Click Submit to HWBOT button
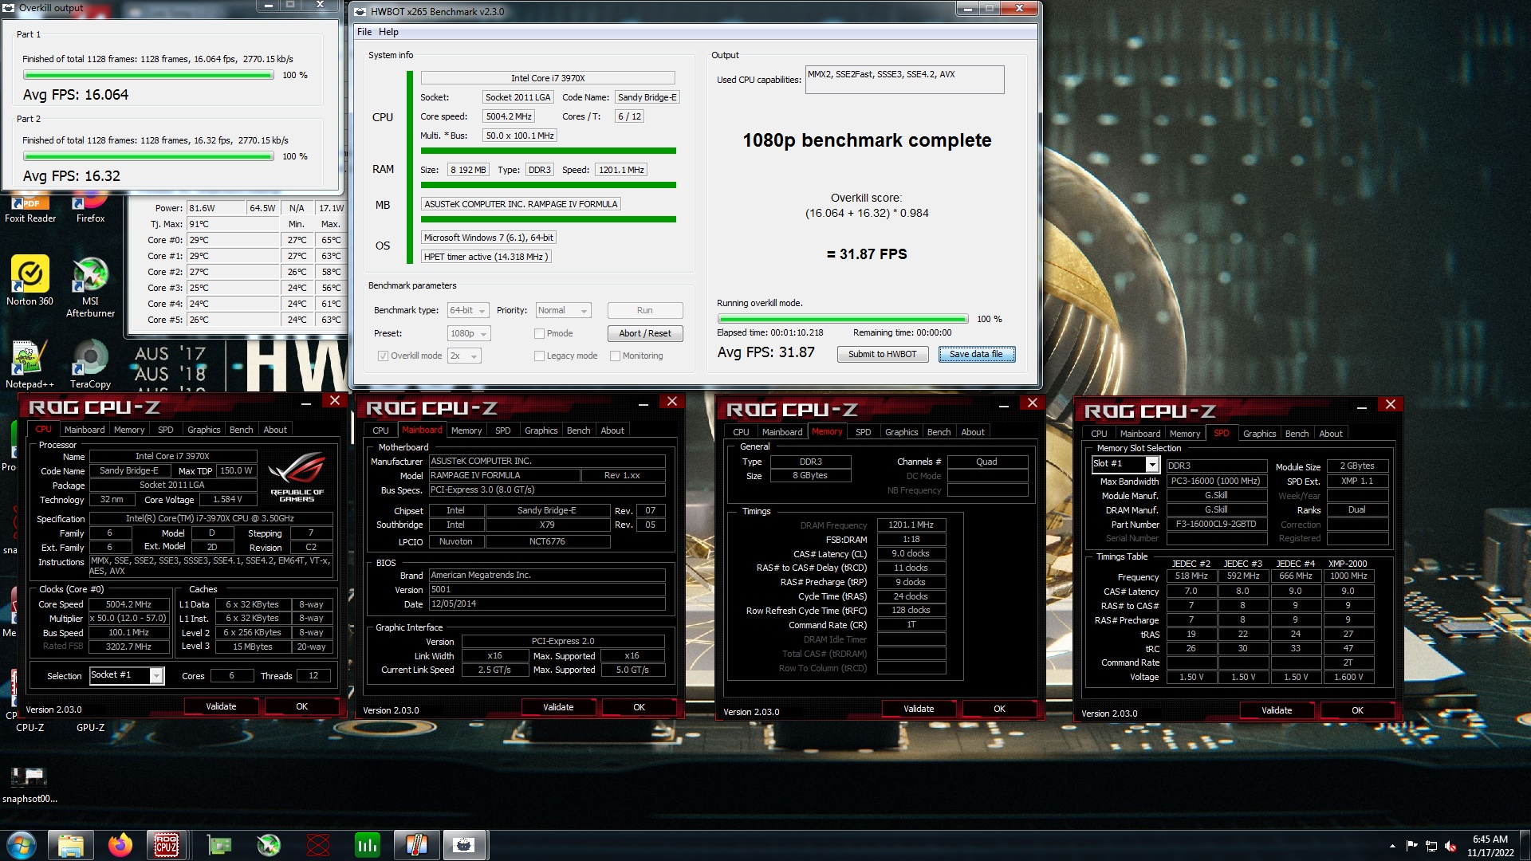The width and height of the screenshot is (1531, 861). click(882, 354)
